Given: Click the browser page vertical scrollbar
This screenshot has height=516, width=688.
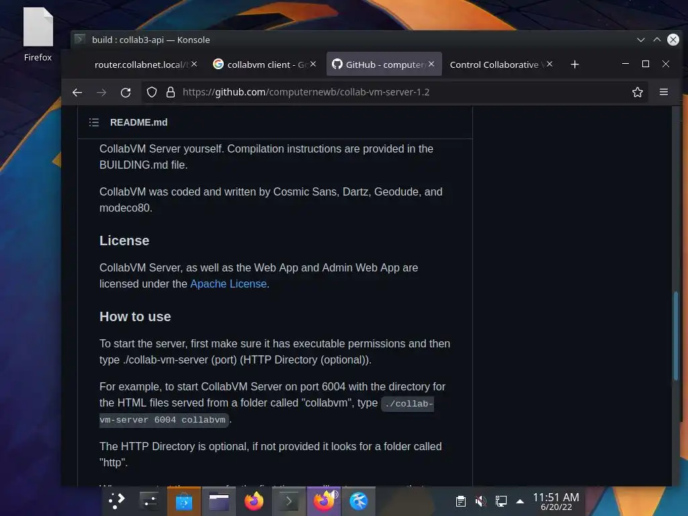Looking at the screenshot, I should tap(676, 336).
